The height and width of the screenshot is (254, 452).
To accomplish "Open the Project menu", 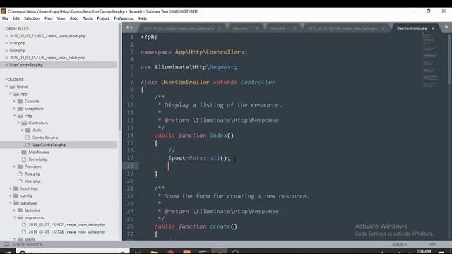I will pyautogui.click(x=102, y=18).
